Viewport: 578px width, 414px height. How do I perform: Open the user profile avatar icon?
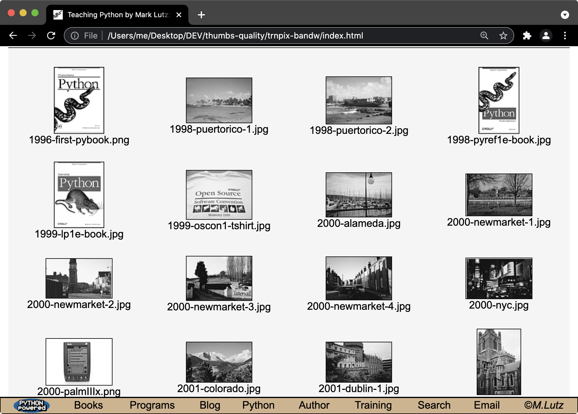[546, 36]
